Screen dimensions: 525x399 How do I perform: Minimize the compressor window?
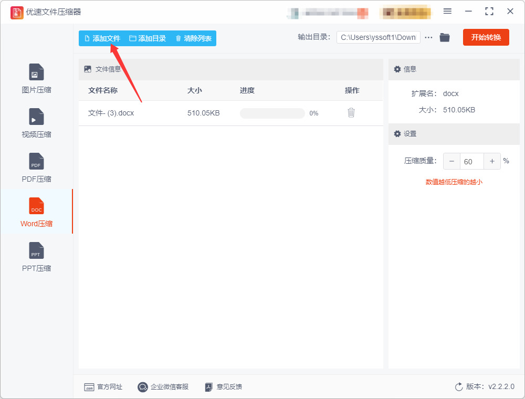click(x=468, y=12)
